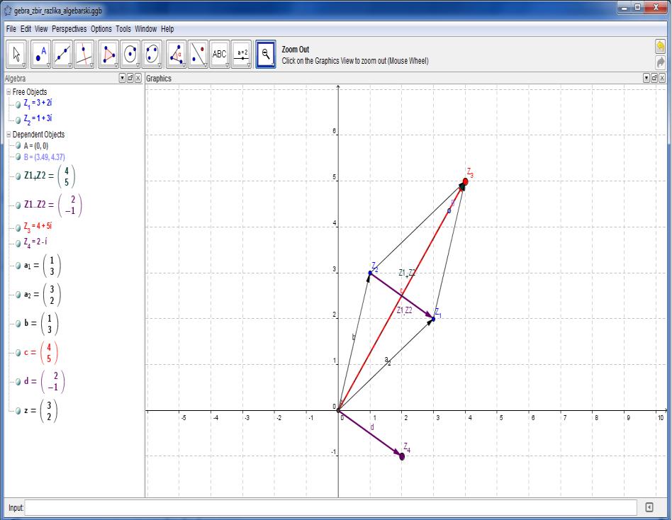Open the Help menu
672x520 pixels.
point(167,29)
